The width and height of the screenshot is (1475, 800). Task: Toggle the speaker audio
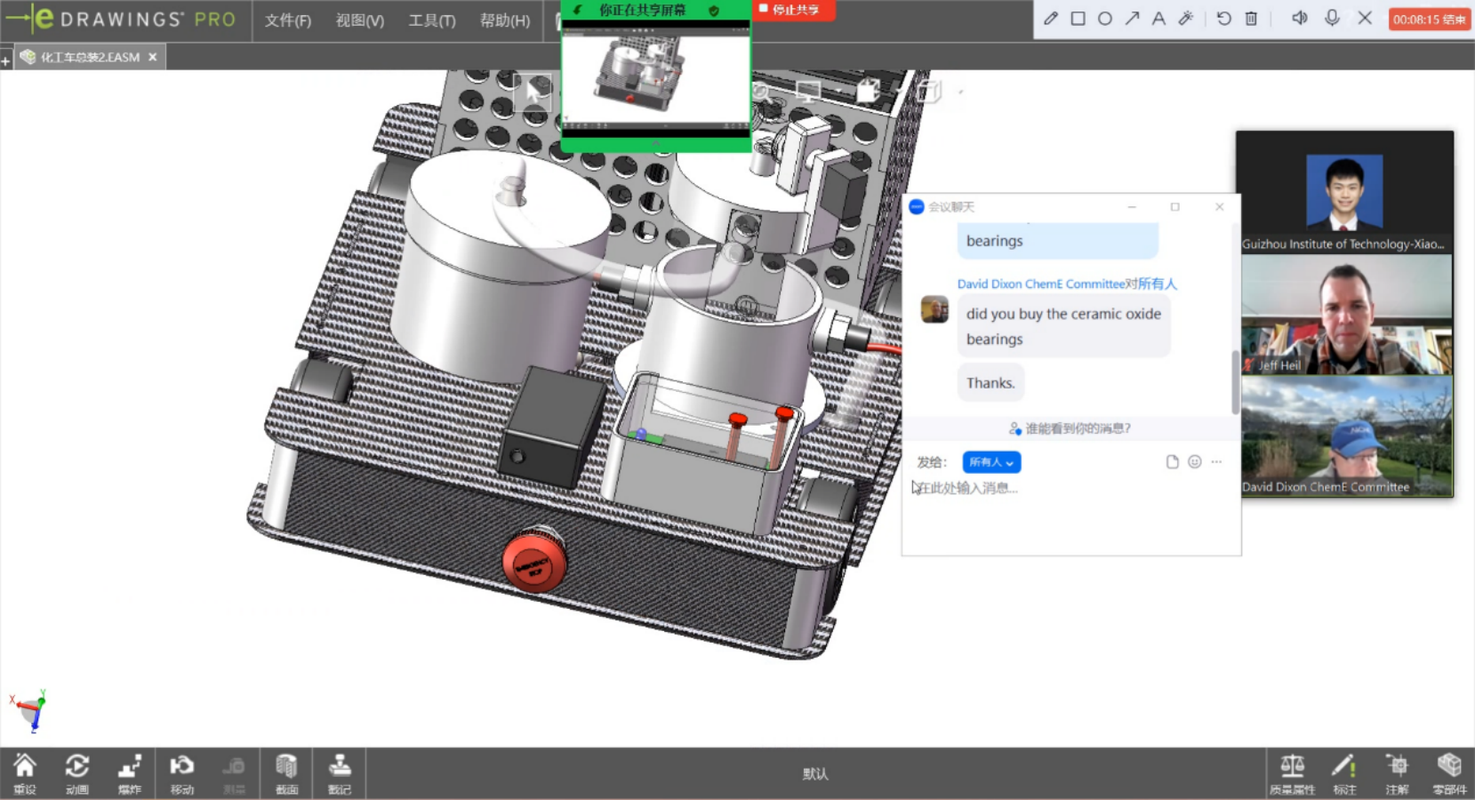(x=1299, y=18)
